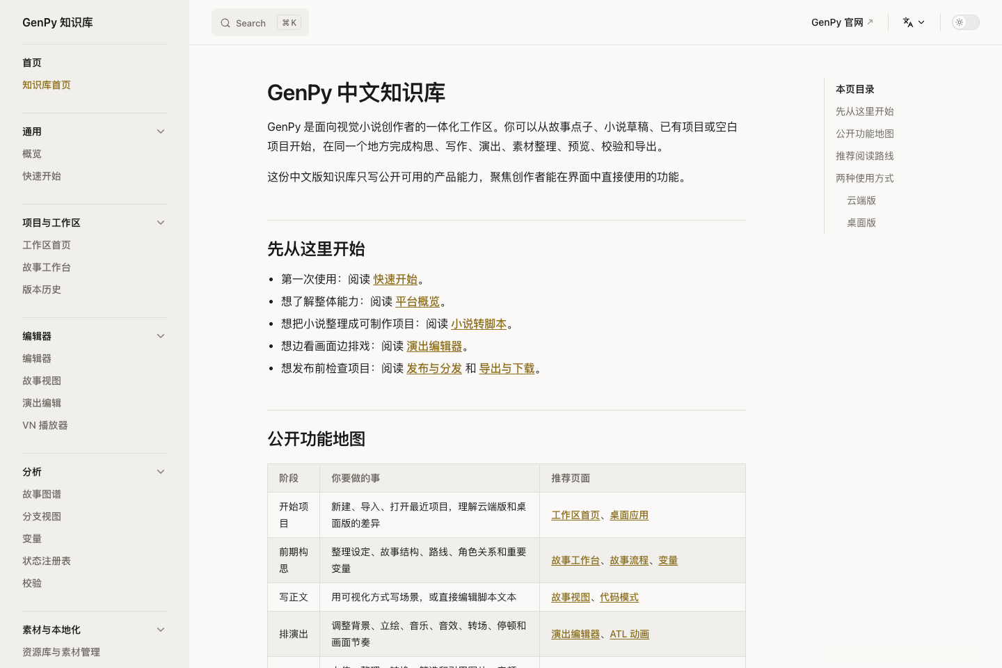Open 版本历史 sidebar page
Image resolution: width=1002 pixels, height=668 pixels.
(42, 289)
